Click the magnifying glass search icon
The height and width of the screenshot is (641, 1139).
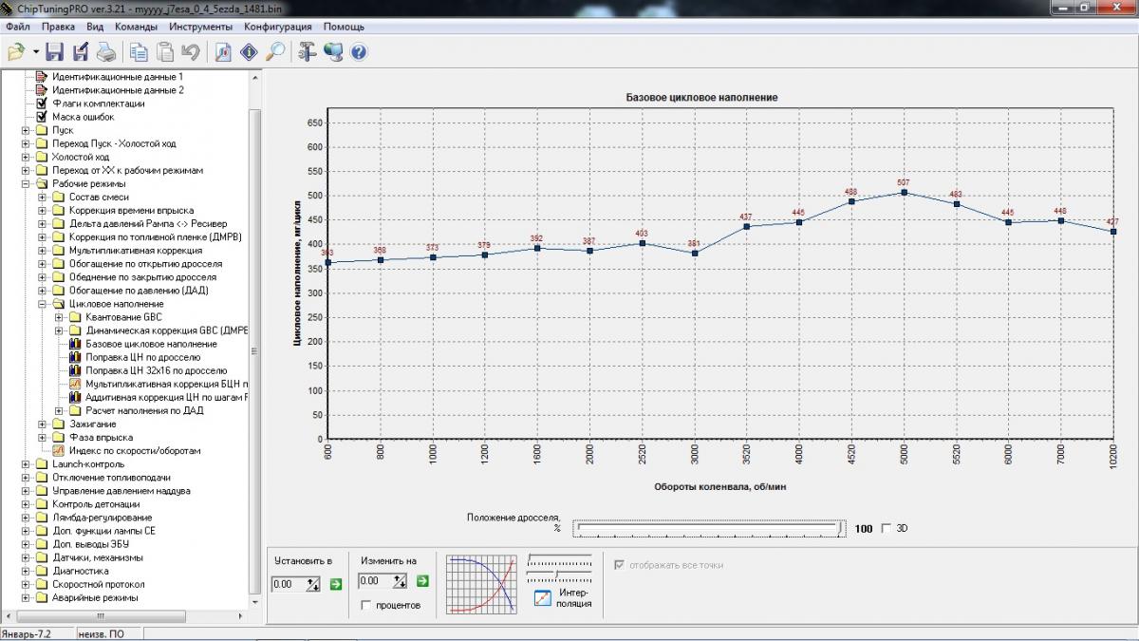pos(275,51)
